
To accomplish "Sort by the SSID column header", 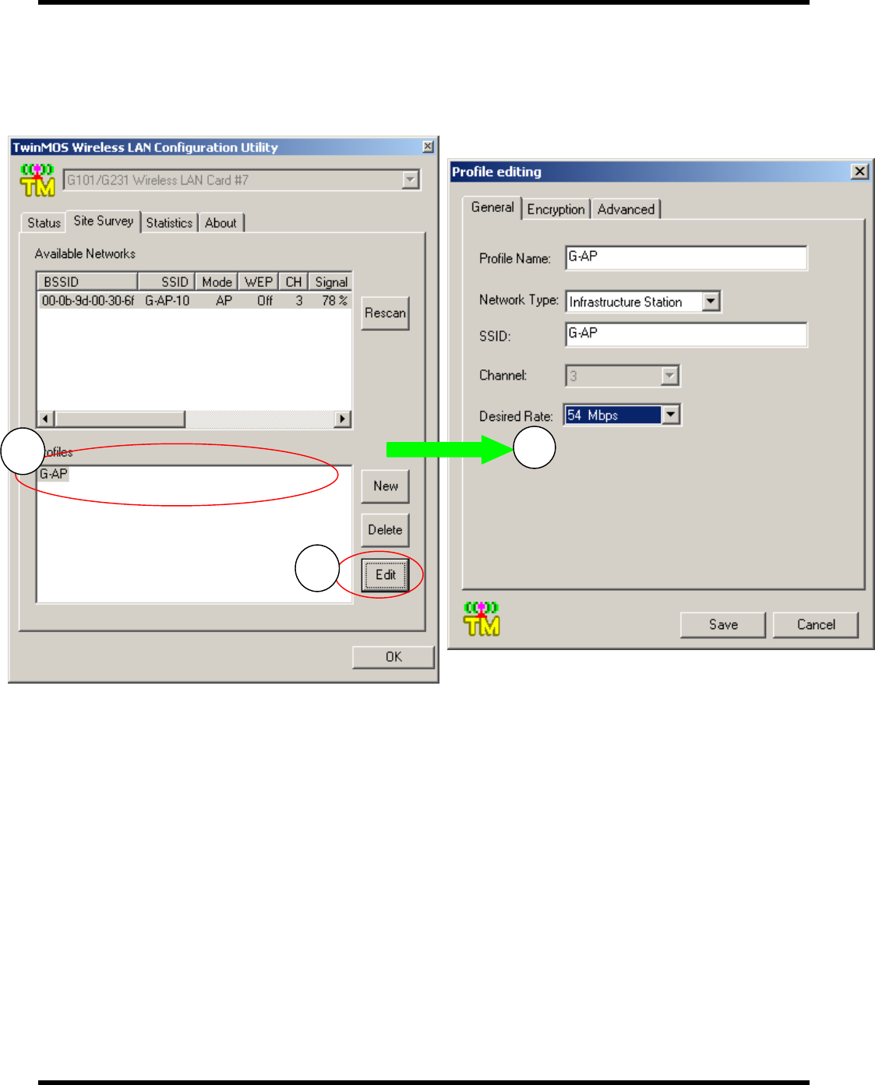I will [166, 281].
